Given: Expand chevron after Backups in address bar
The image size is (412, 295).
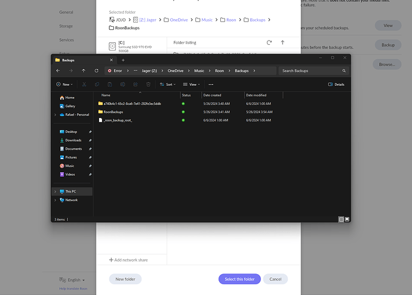Looking at the screenshot, I should pyautogui.click(x=254, y=71).
